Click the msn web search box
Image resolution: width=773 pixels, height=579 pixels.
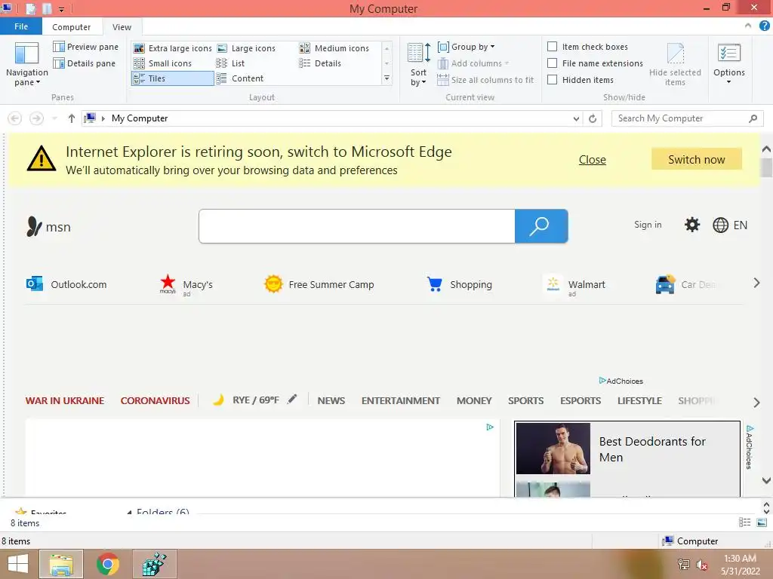[x=356, y=226]
